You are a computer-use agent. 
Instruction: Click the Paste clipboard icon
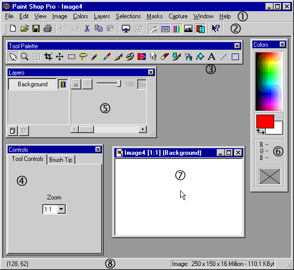pos(110,28)
